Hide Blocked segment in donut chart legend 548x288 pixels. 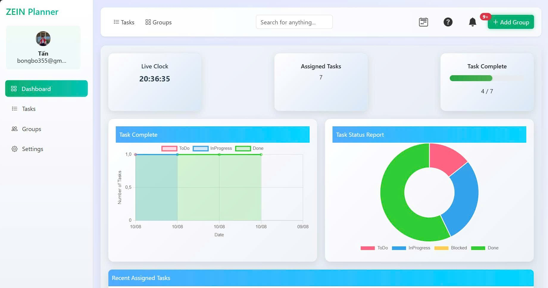click(x=450, y=248)
